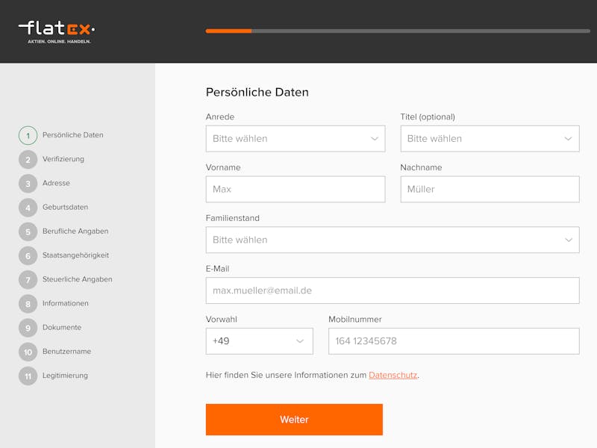Image resolution: width=597 pixels, height=448 pixels.
Task: Select step 1 circle Persönliche Daten
Action: click(x=28, y=135)
